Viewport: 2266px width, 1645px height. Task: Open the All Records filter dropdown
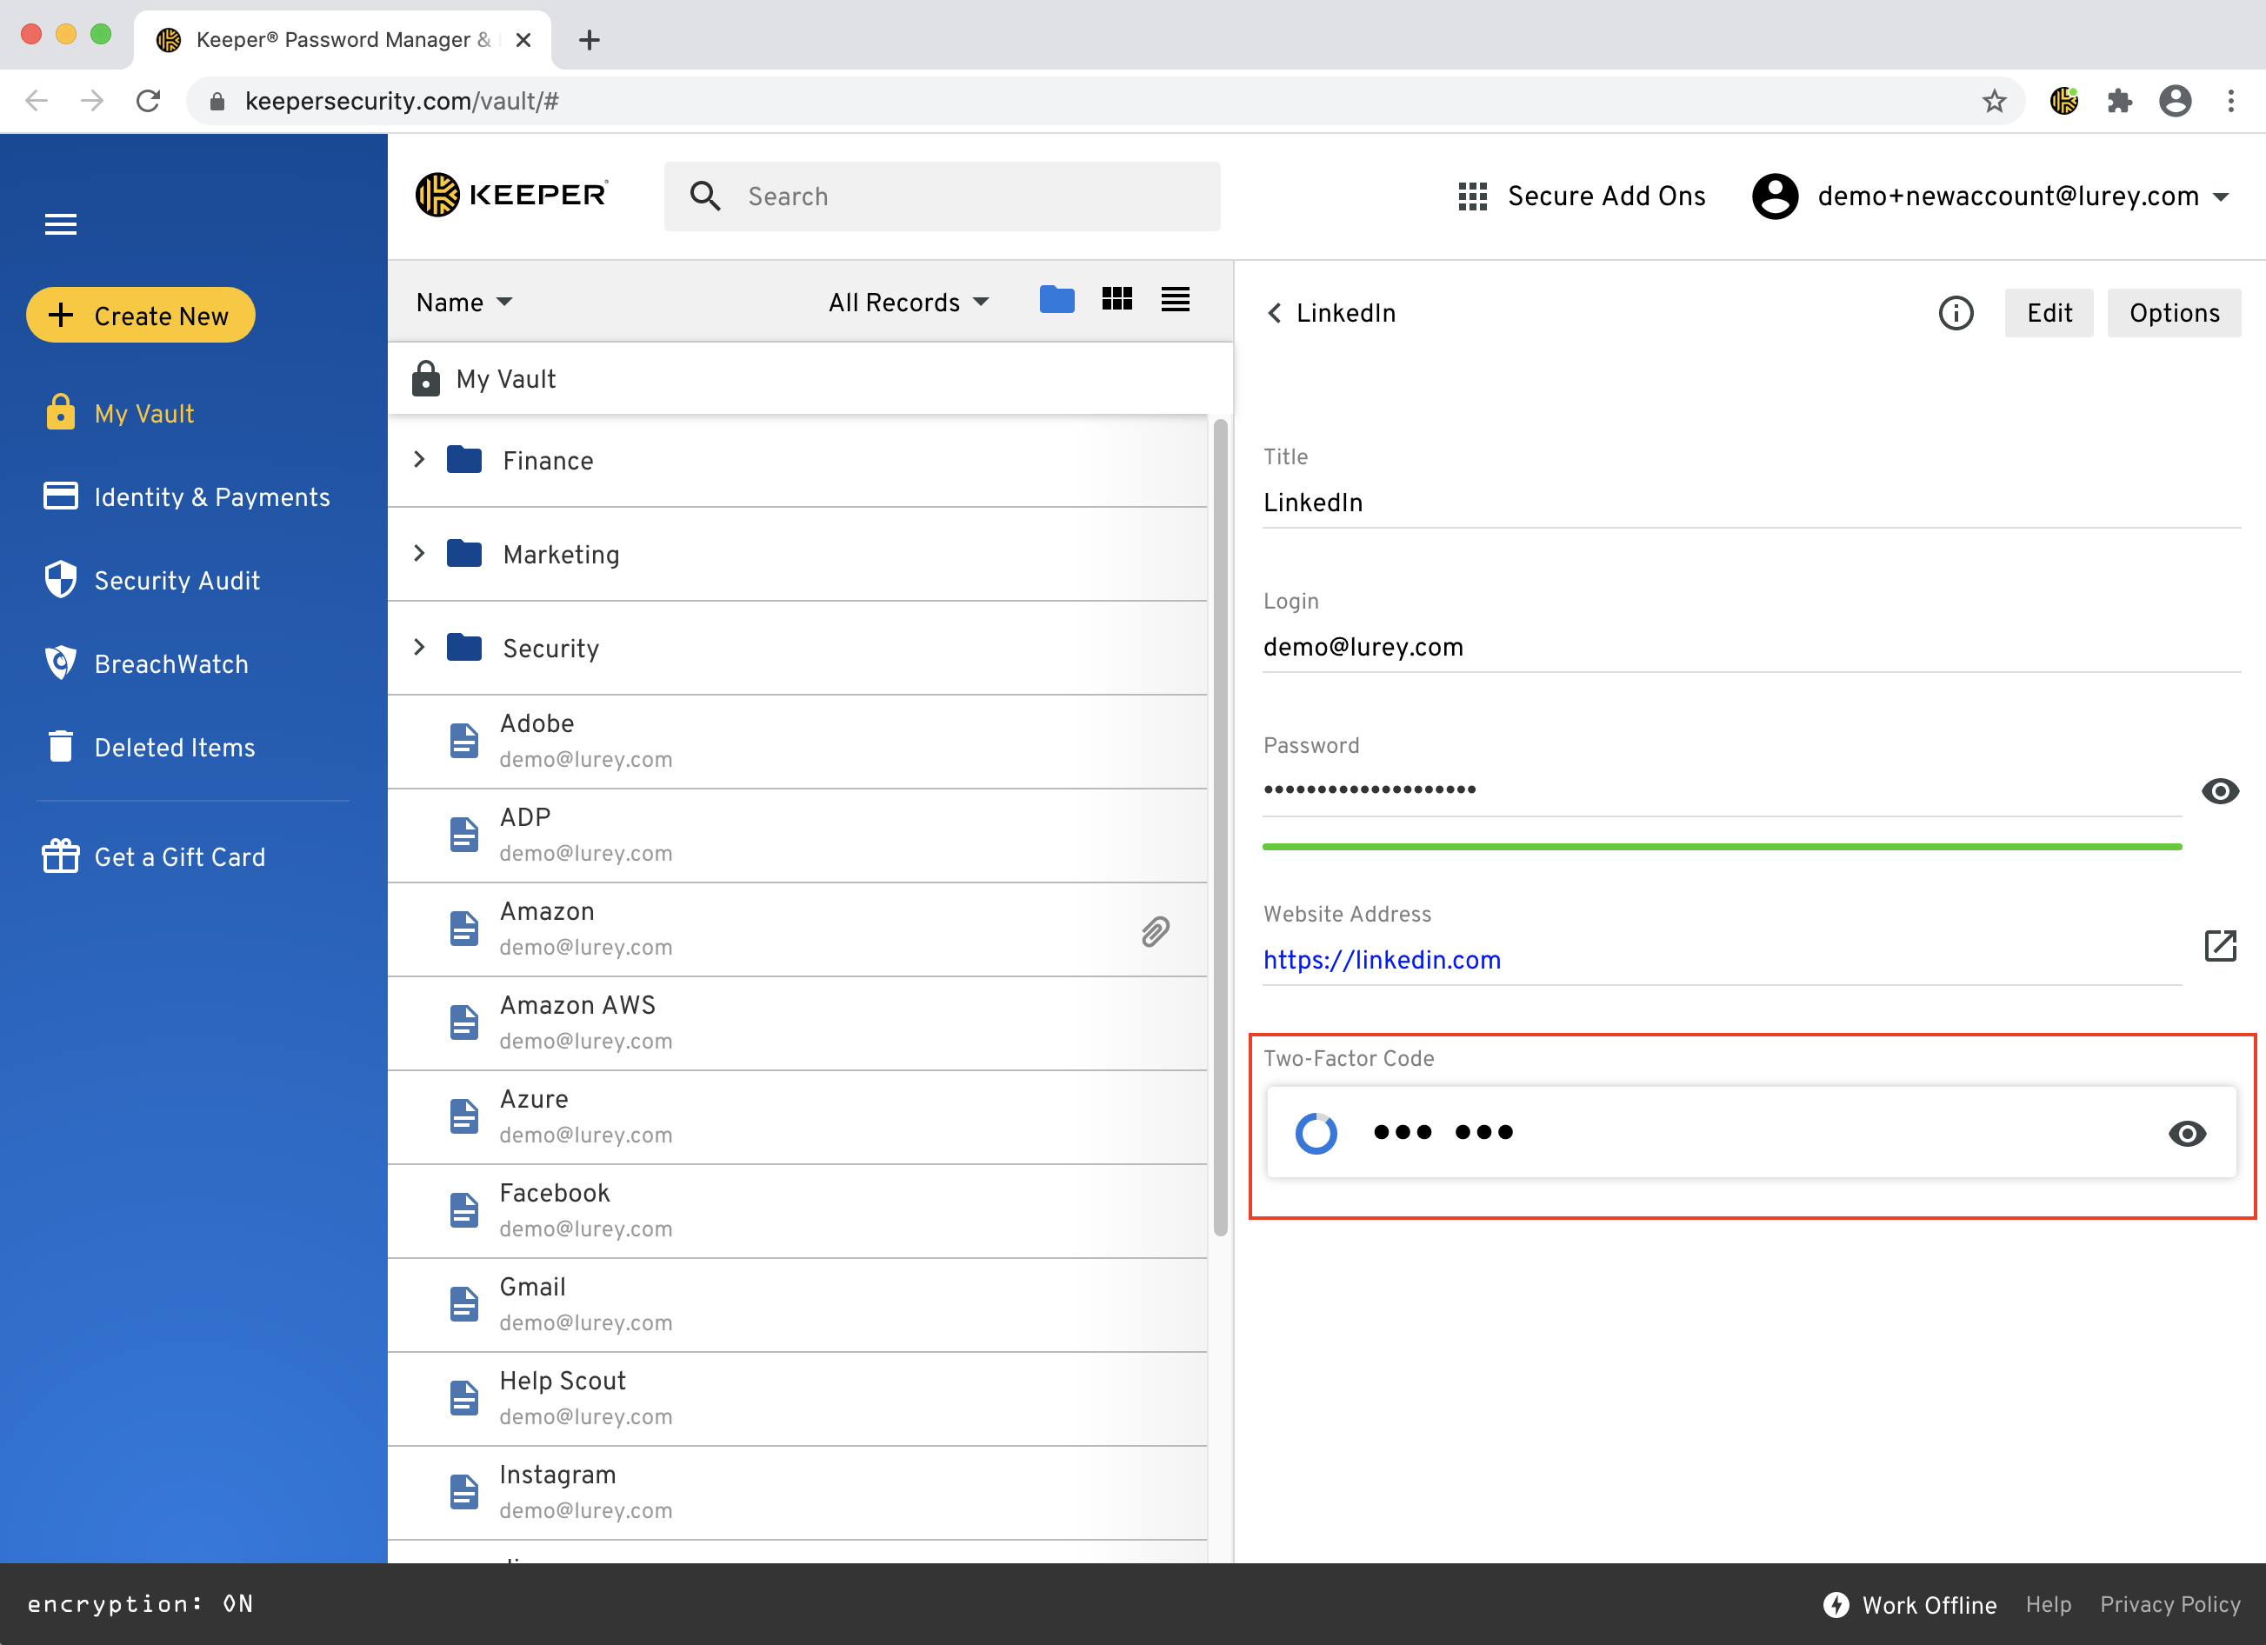908,302
